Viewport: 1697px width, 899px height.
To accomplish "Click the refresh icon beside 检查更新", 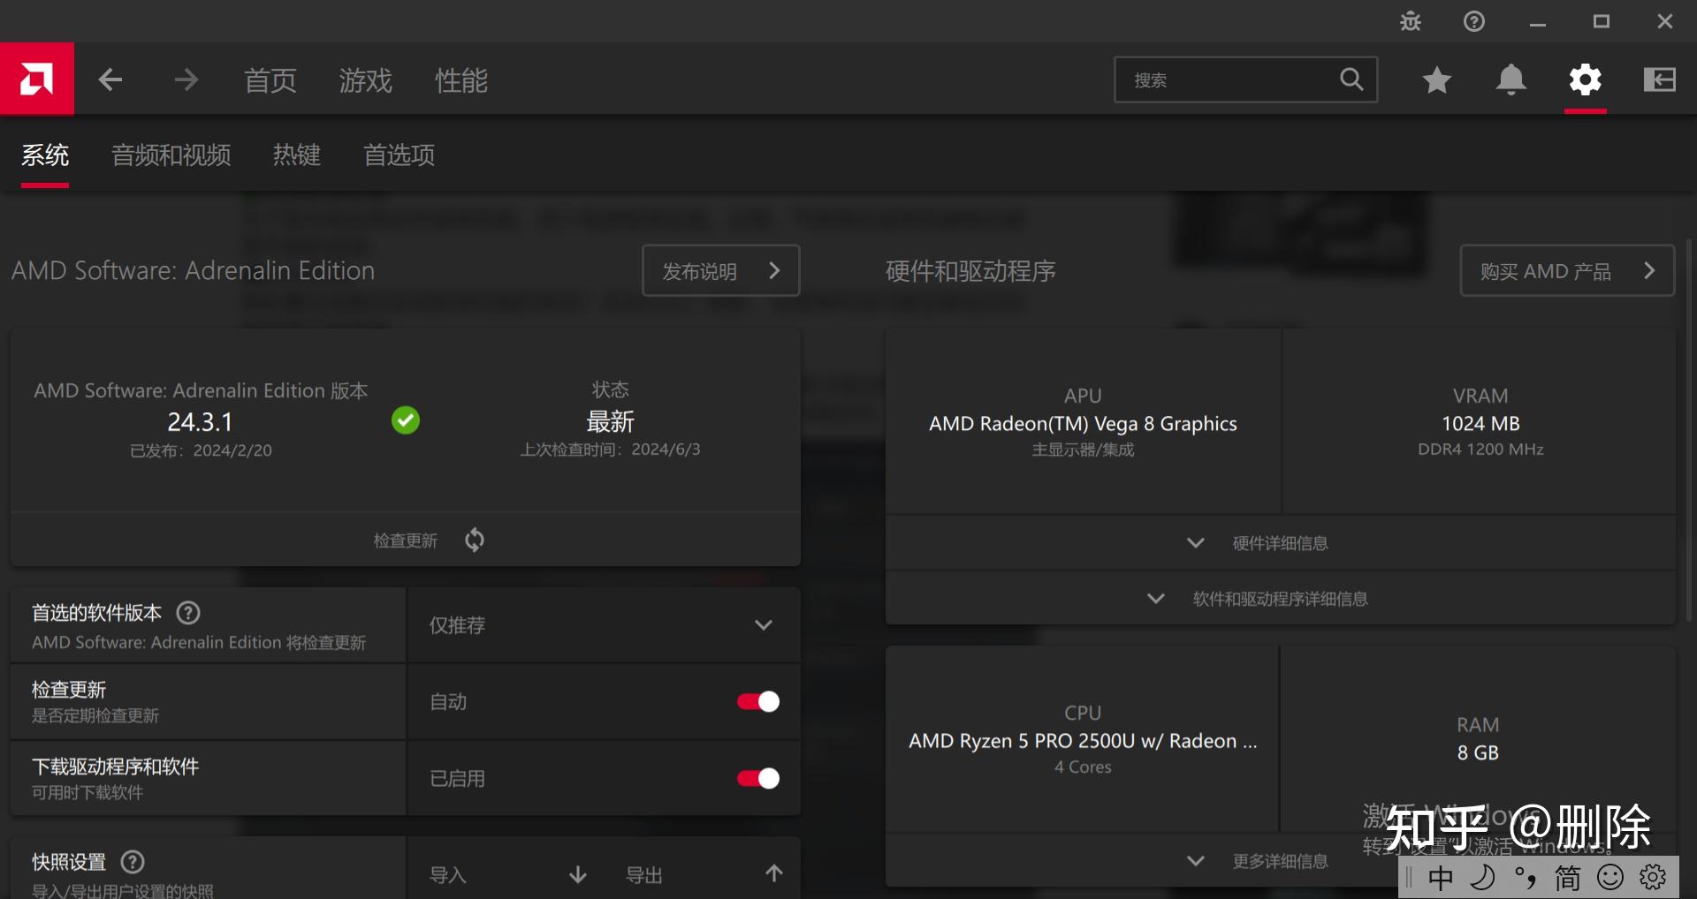I will click(473, 540).
